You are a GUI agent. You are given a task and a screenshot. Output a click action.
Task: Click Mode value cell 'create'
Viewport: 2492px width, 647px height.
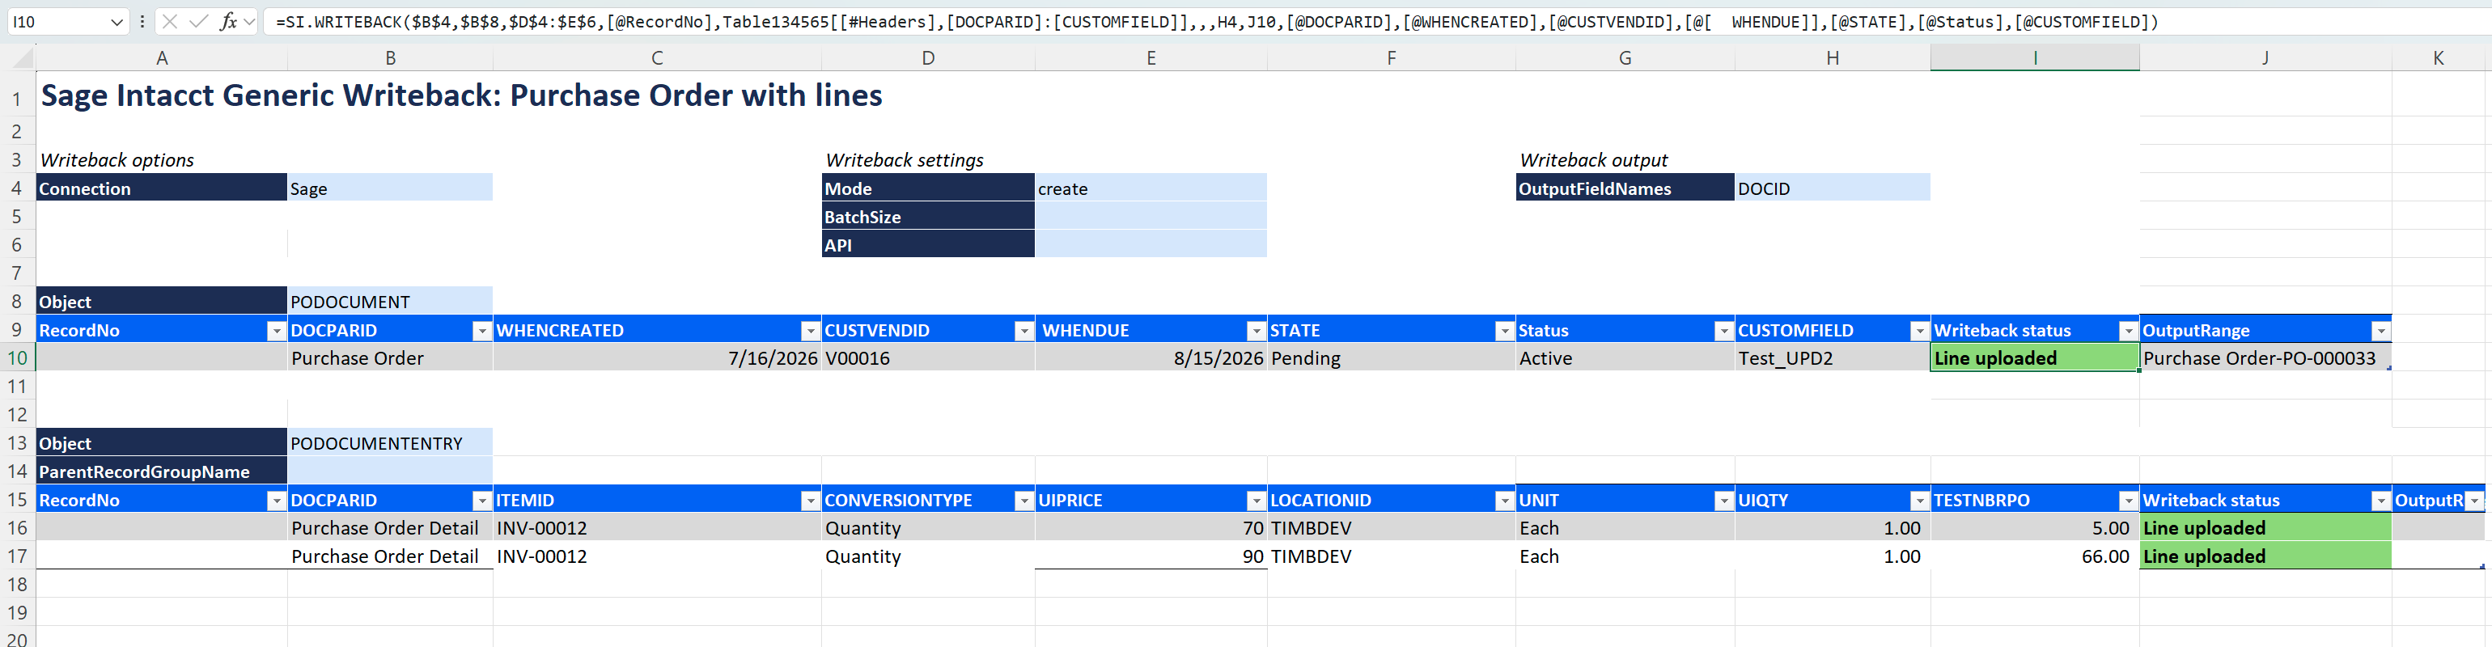coord(1151,188)
